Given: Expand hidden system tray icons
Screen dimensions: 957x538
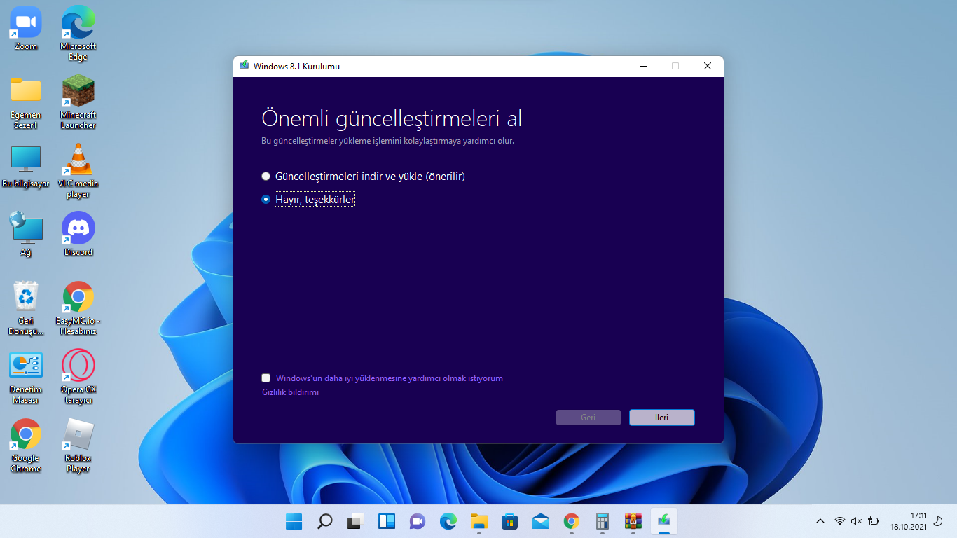Looking at the screenshot, I should [x=819, y=521].
